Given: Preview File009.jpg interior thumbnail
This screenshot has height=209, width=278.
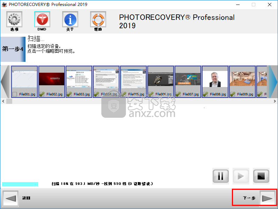Looking at the screenshot, I should click(242, 79).
